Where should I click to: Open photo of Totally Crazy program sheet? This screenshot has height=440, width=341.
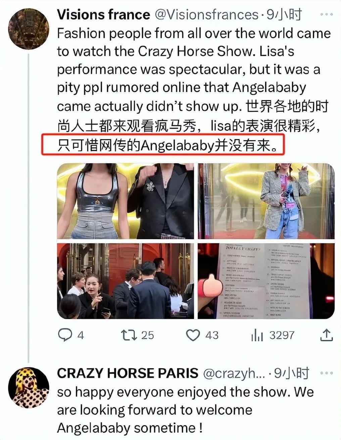pyautogui.click(x=266, y=281)
